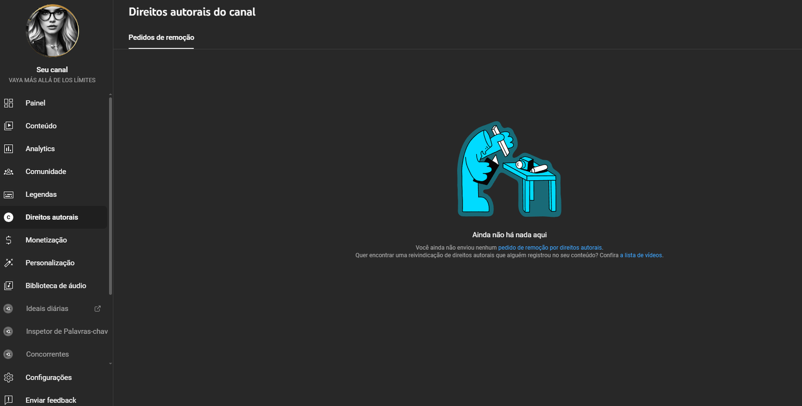The height and width of the screenshot is (406, 802).
Task: Open the 'a lista de vídeos' link
Action: (641, 255)
